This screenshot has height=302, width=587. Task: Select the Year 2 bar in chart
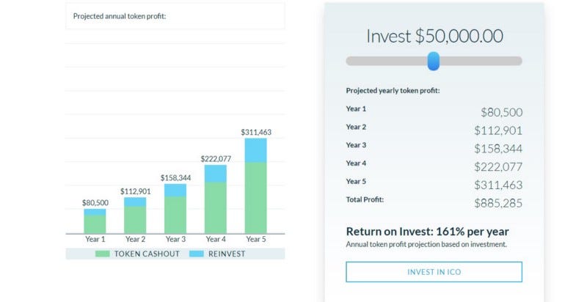(135, 216)
